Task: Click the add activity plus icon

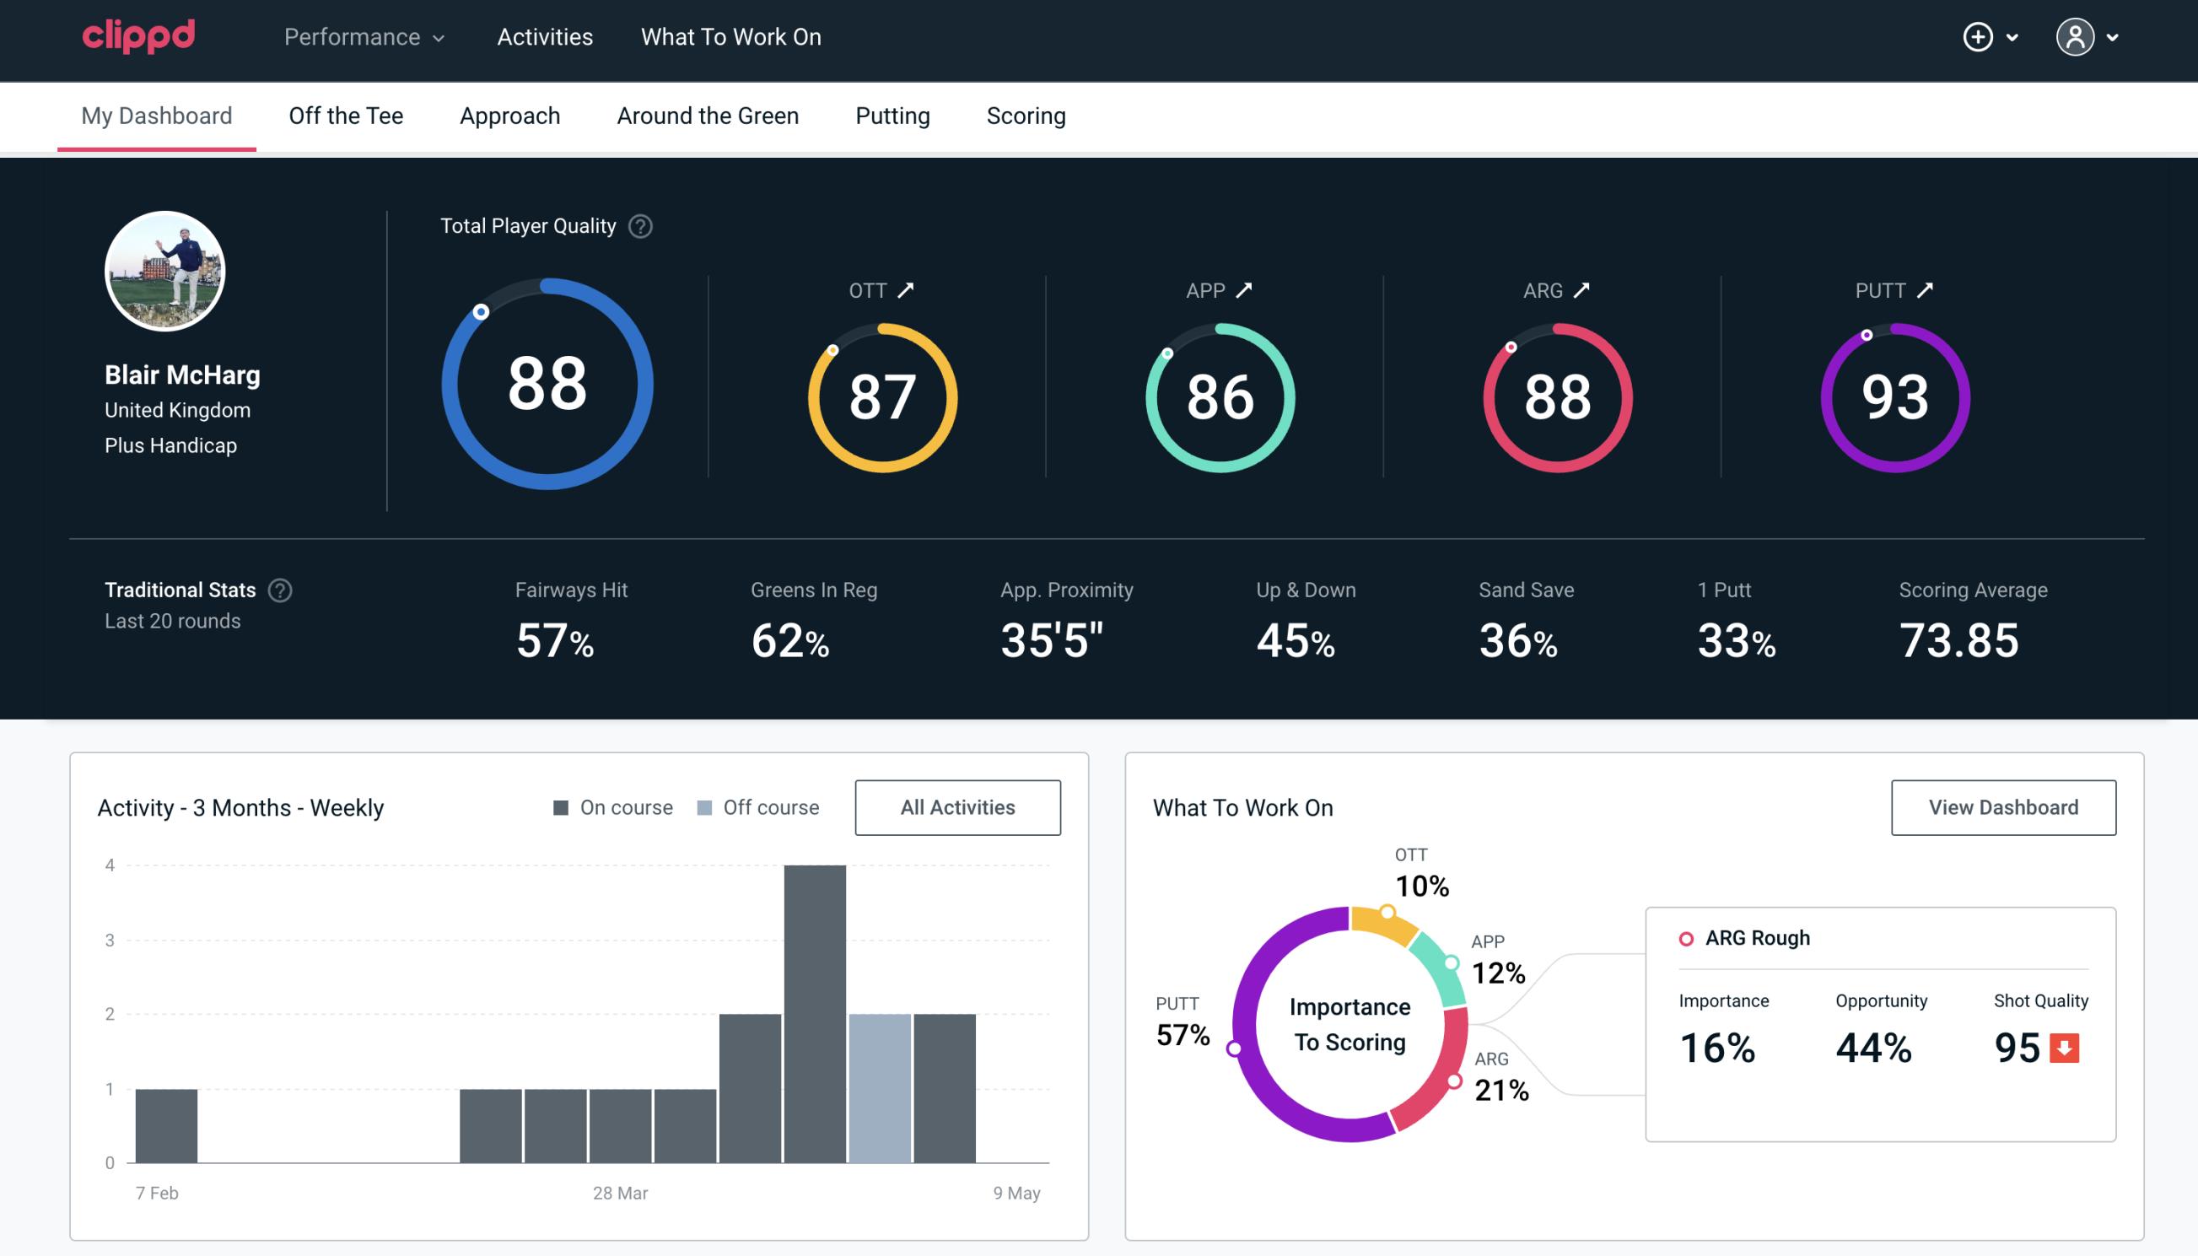Action: (x=1979, y=36)
